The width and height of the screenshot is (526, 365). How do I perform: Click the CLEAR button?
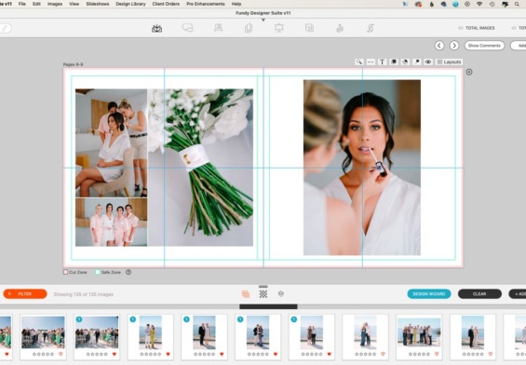pyautogui.click(x=479, y=294)
